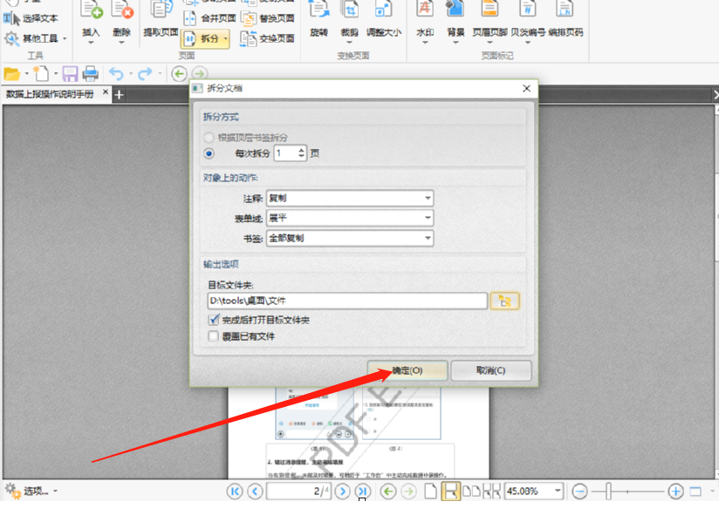Click the zoom out minus button
Screen dimensions: 719x508
579,491
